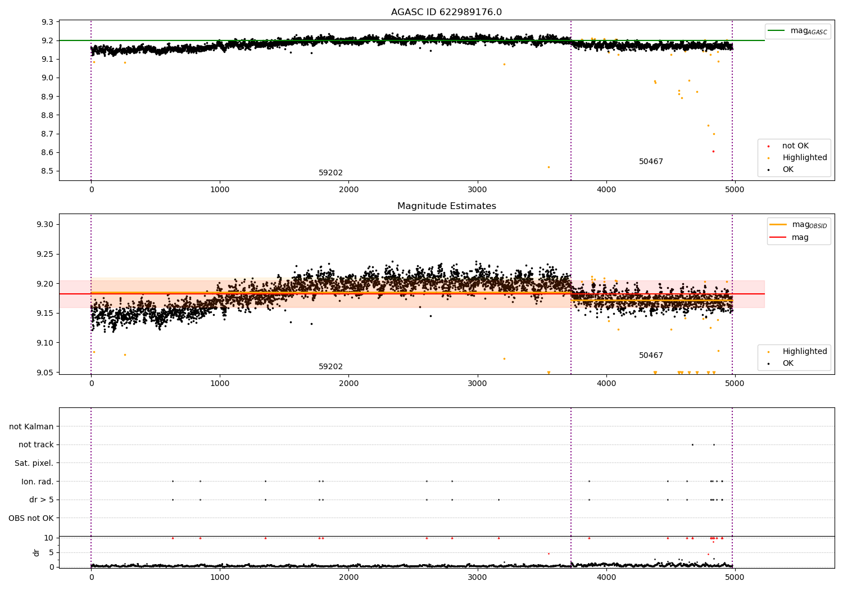
Task: Click "Highlighted" legend label in Magnitude Estimates plot
Action: 805,352
